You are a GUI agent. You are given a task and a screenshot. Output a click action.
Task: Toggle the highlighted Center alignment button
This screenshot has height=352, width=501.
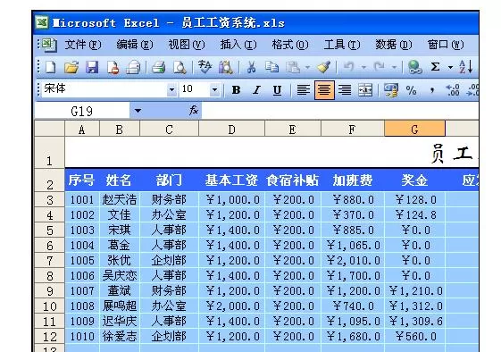pos(324,90)
